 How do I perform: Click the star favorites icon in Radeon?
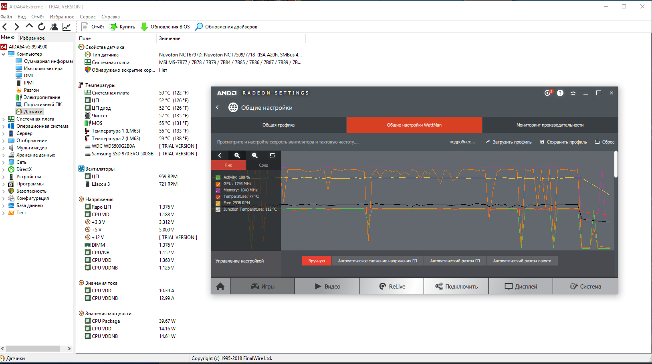pos(573,93)
